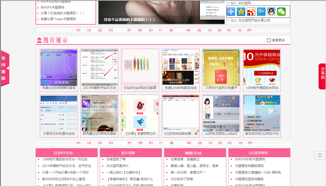Open 【幸福来临时】-常定晨 link
Viewport: 326px width, 186px height.
tap(130, 179)
